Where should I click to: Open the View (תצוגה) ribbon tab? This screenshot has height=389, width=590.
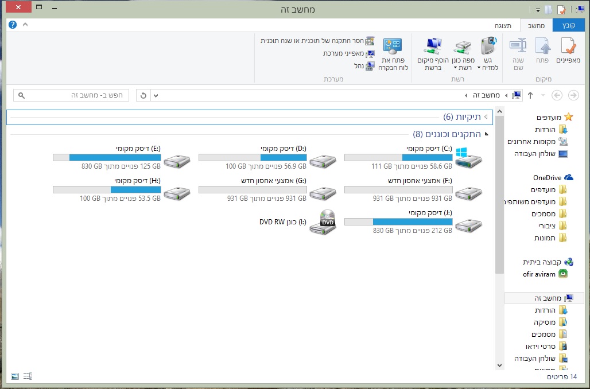(503, 26)
